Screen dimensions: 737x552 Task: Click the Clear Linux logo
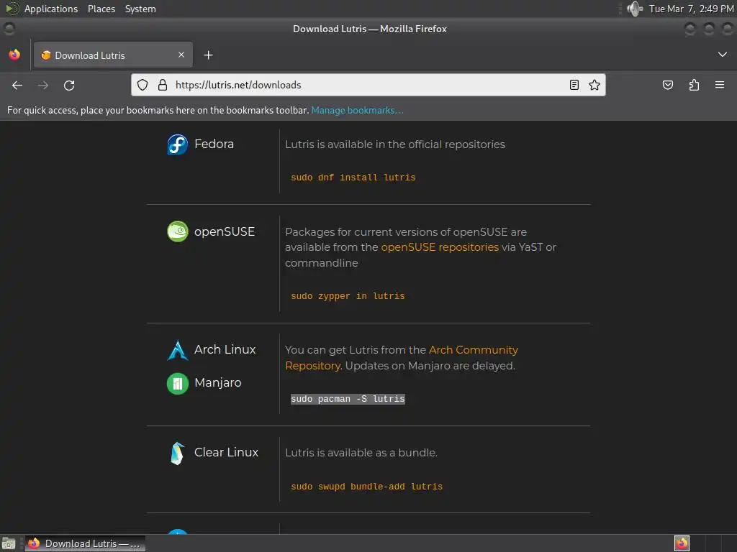178,454
